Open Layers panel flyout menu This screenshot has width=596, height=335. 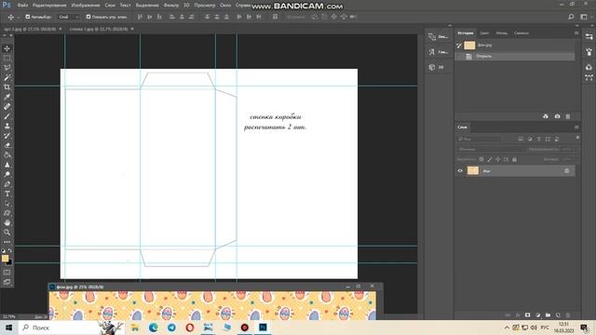[576, 127]
